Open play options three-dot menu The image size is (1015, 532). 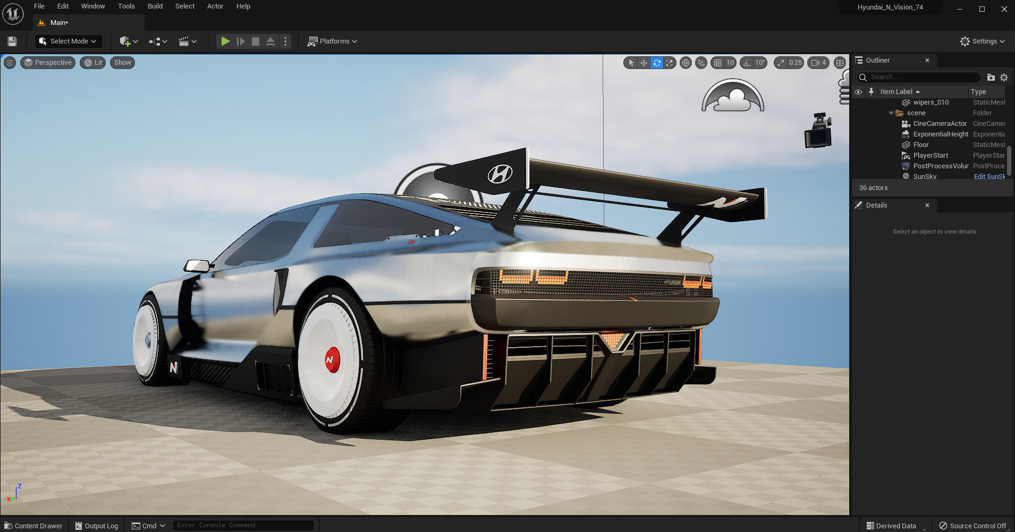[x=285, y=41]
